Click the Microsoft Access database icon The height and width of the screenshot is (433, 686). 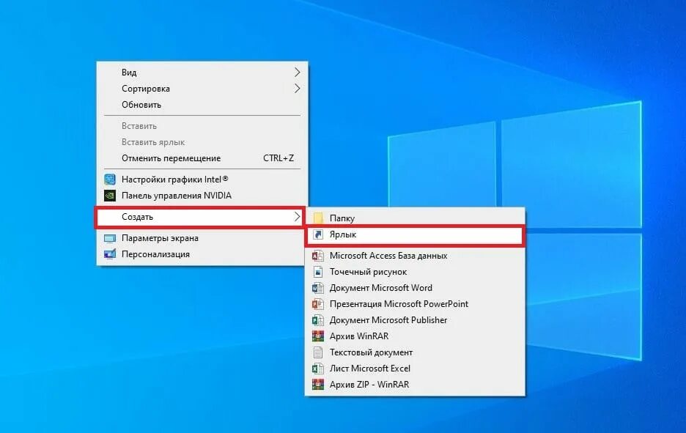pyautogui.click(x=318, y=256)
